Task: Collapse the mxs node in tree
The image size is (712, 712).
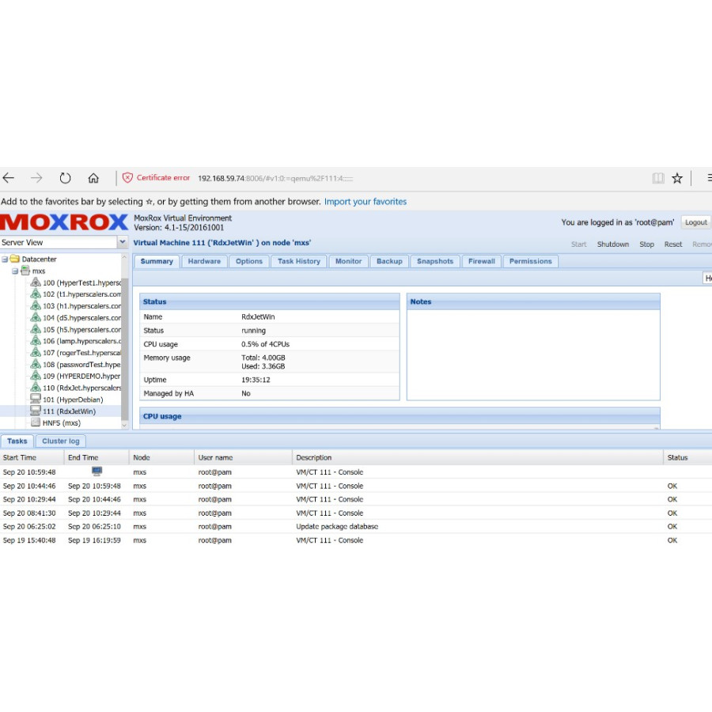Action: coord(15,271)
